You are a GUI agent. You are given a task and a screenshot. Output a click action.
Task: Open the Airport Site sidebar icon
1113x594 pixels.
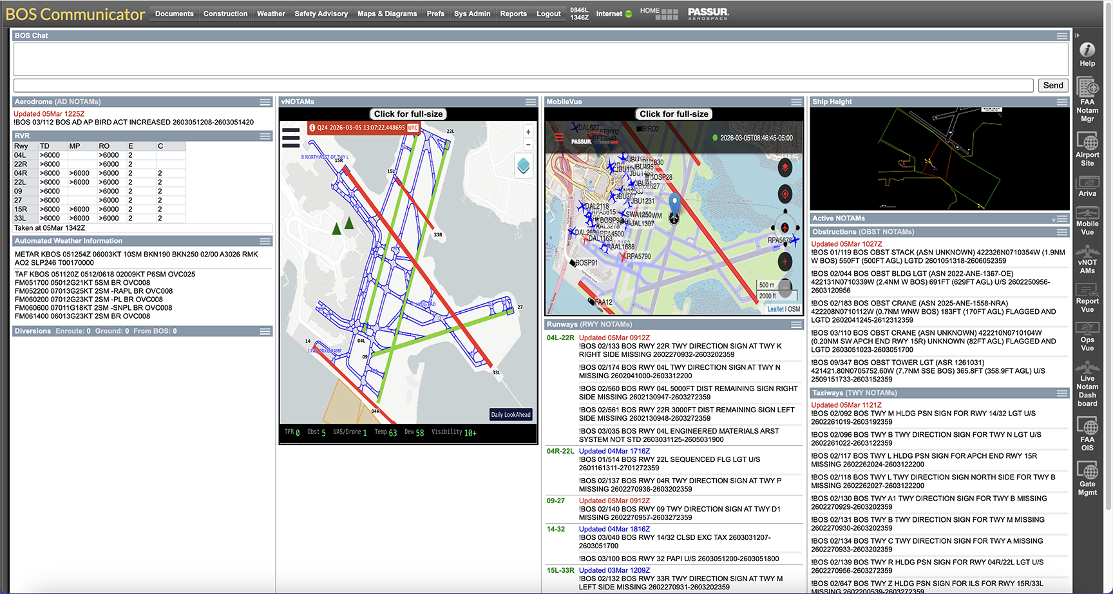point(1087,149)
